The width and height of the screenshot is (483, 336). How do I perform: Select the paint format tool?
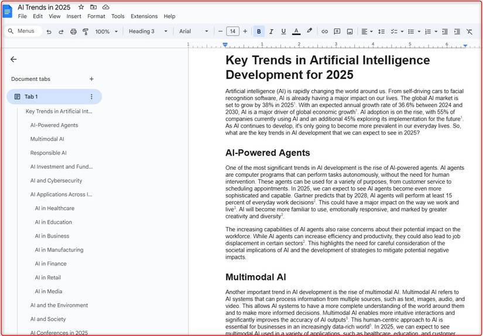click(x=85, y=32)
